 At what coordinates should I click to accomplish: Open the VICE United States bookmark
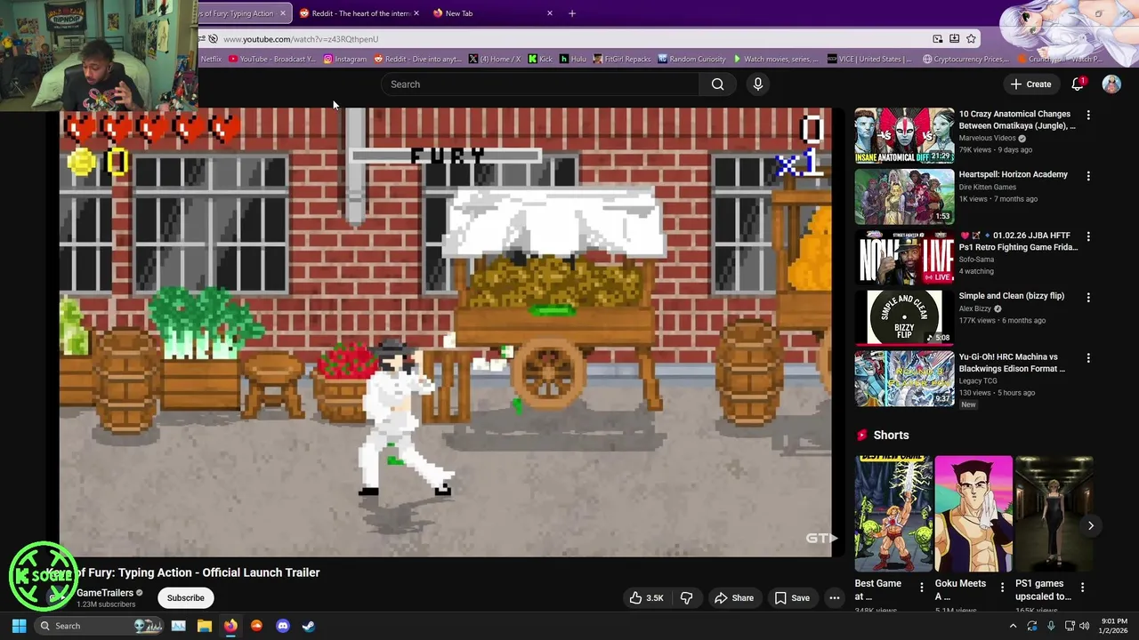[x=869, y=60]
